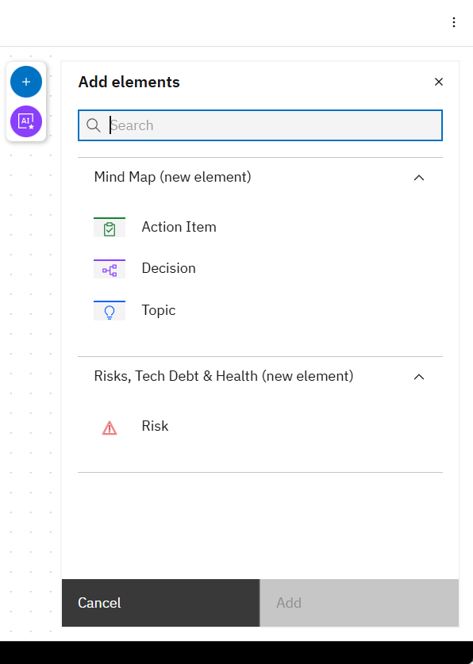The height and width of the screenshot is (664, 473).
Task: Choose the Risk element
Action: point(260,427)
